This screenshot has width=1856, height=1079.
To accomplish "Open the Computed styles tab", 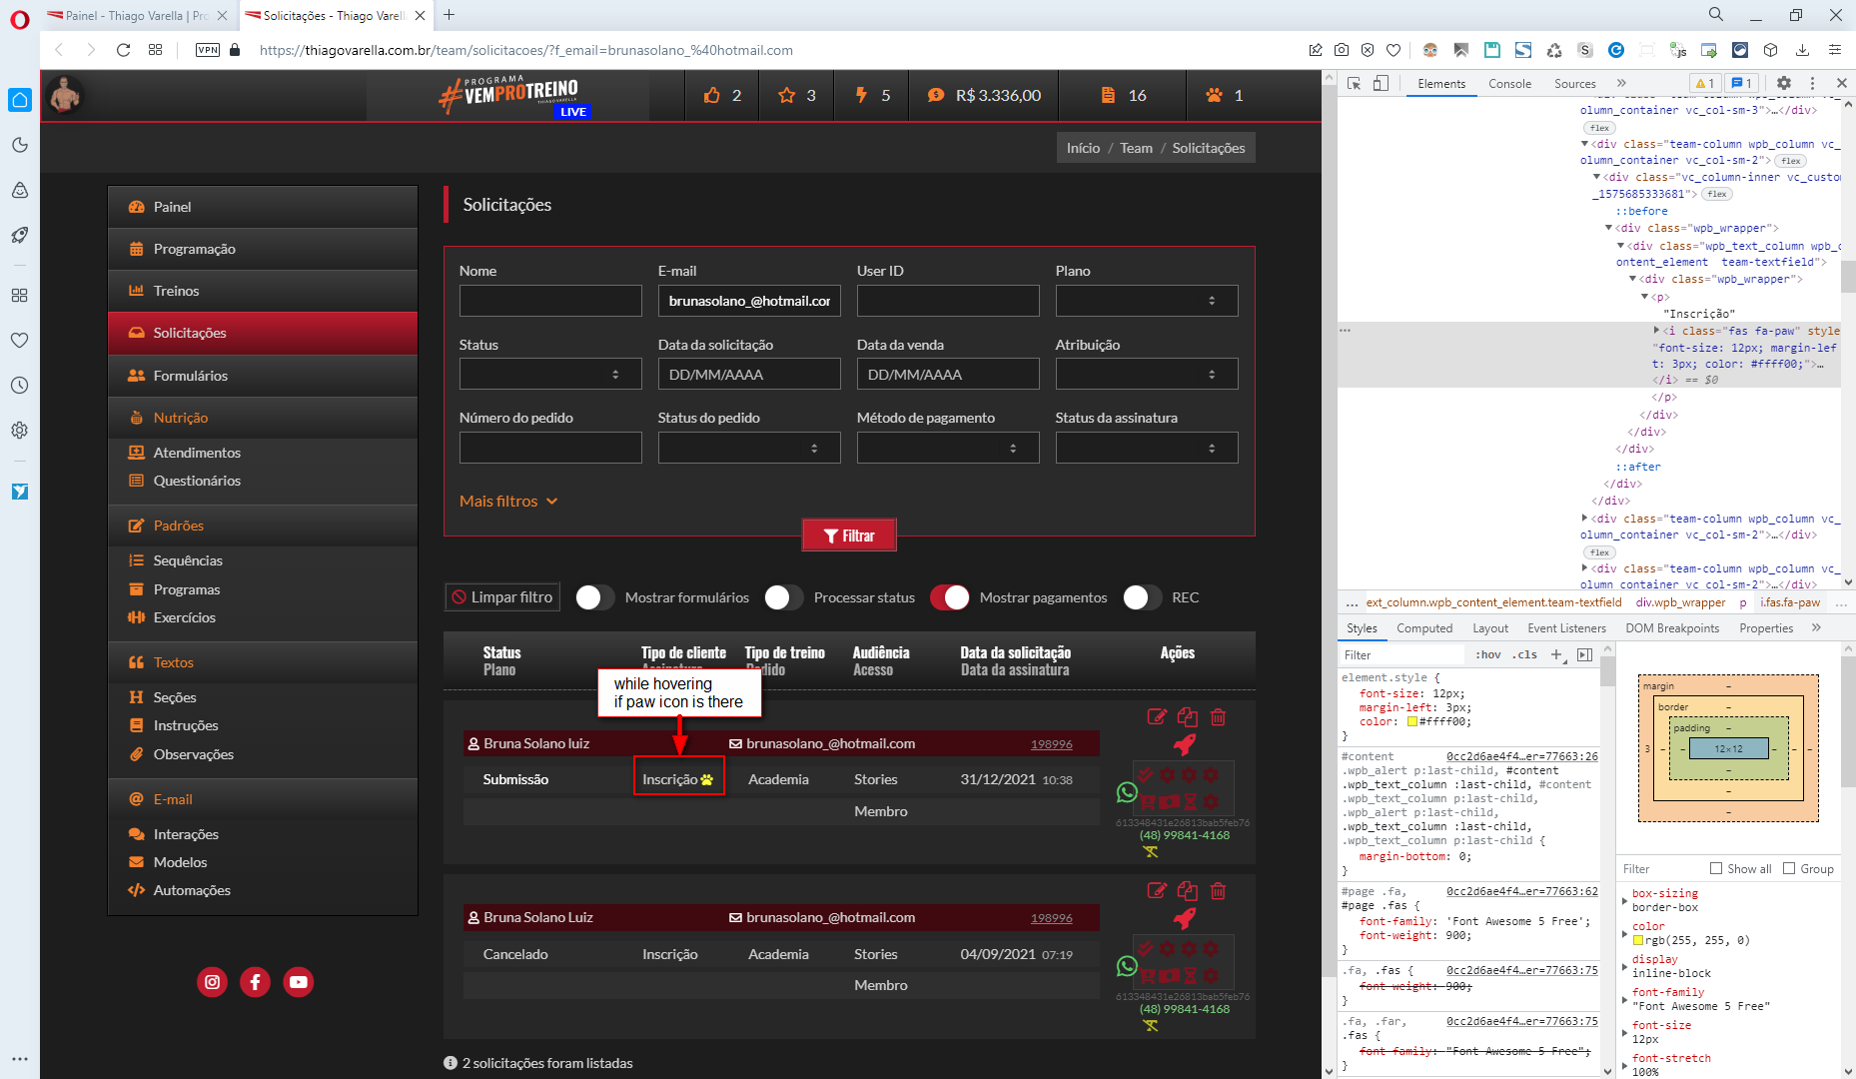I will 1424,628.
